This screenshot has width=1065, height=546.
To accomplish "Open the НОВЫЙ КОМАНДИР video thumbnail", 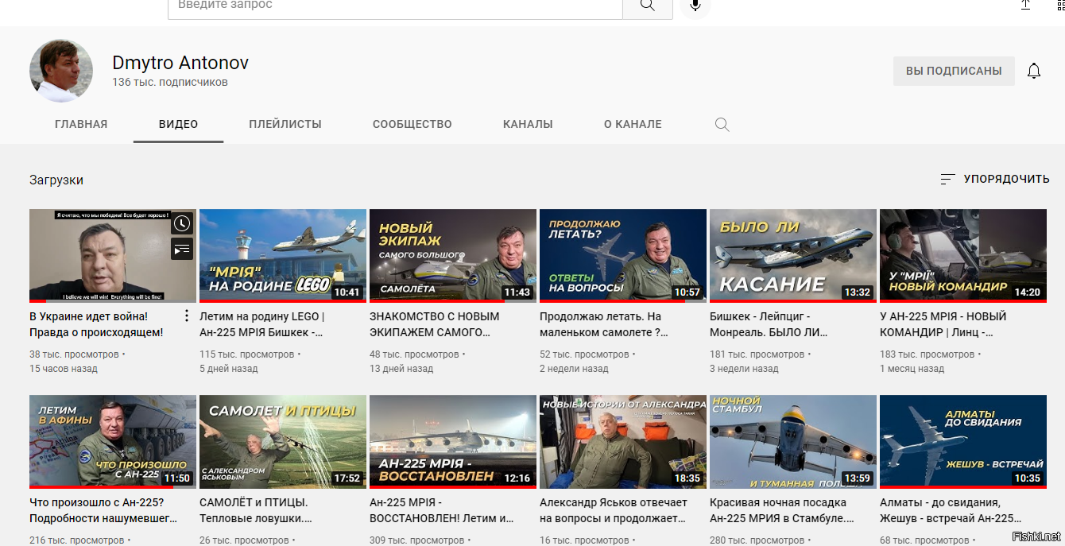I will pos(963,256).
